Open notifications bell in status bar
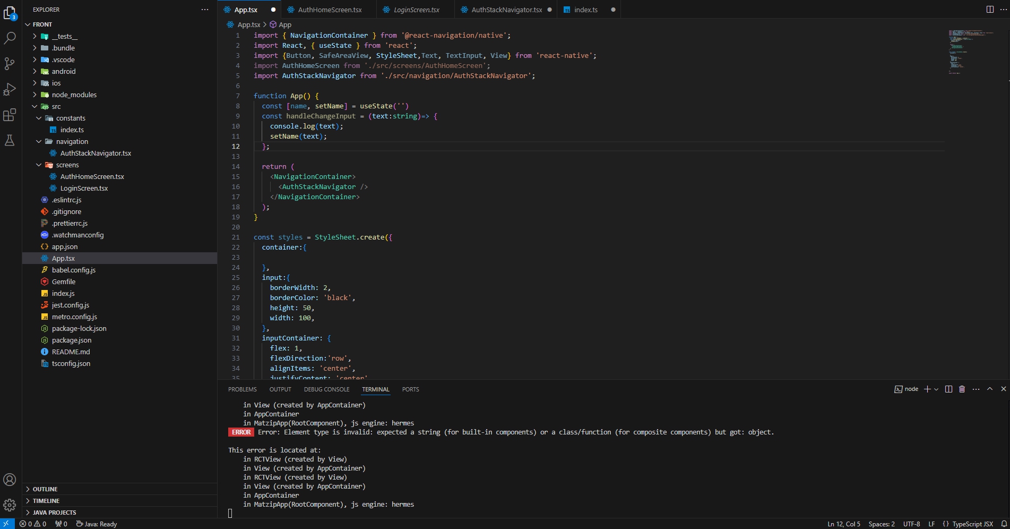Viewport: 1010px width, 529px height. (1004, 524)
